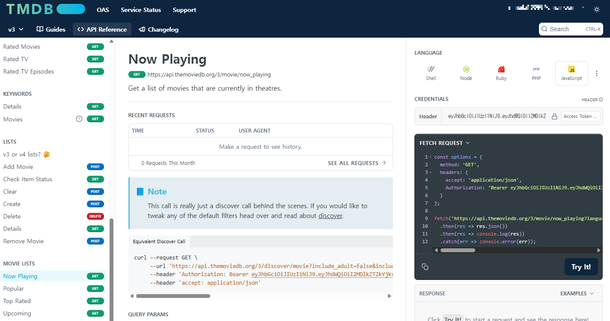The width and height of the screenshot is (610, 321).
Task: Click See All Requests link
Action: [x=357, y=163]
